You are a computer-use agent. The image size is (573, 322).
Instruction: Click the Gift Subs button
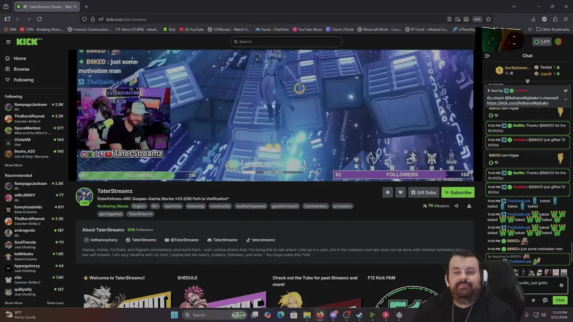(423, 192)
